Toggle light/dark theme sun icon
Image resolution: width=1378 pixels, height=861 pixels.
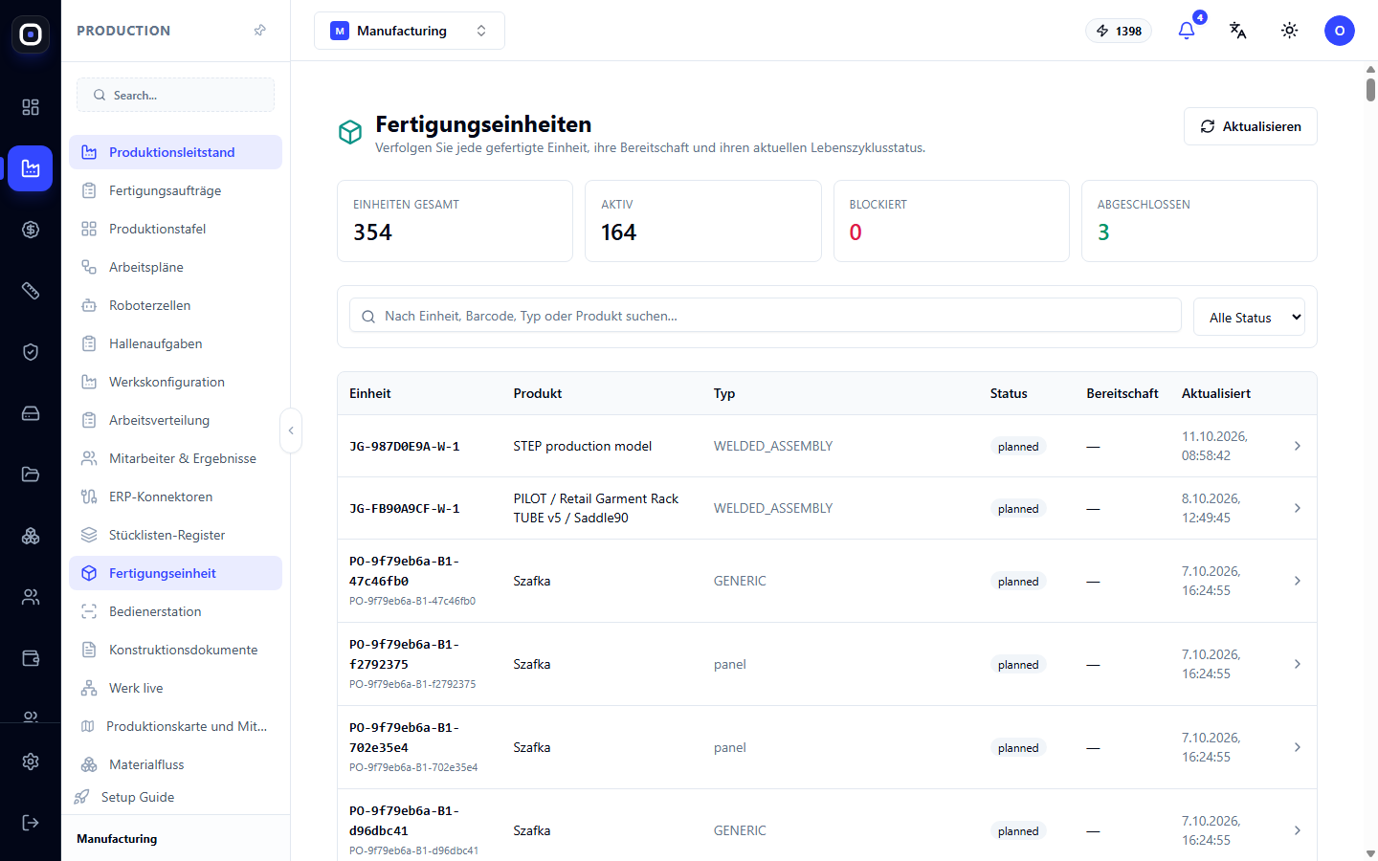(1290, 31)
